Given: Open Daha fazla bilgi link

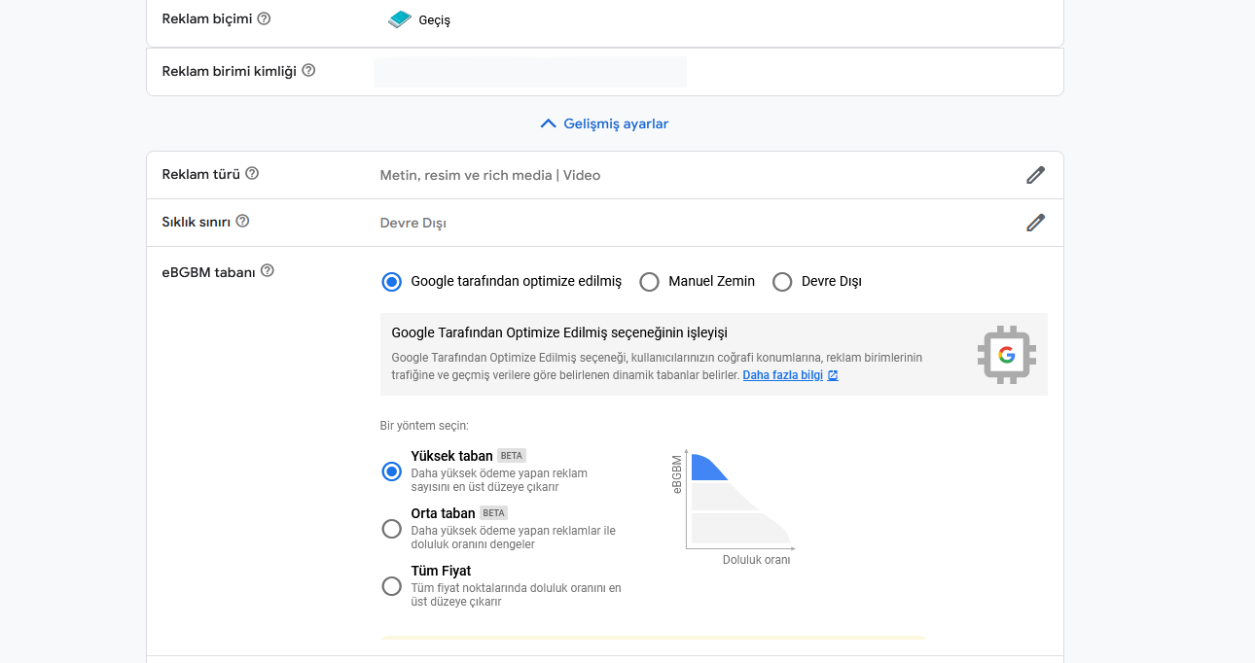Looking at the screenshot, I should tap(783, 375).
